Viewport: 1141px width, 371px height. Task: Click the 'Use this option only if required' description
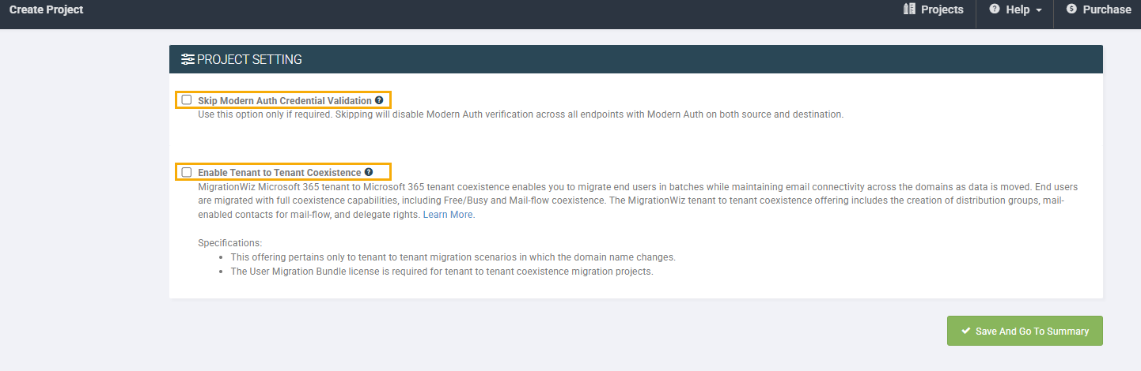click(x=521, y=114)
